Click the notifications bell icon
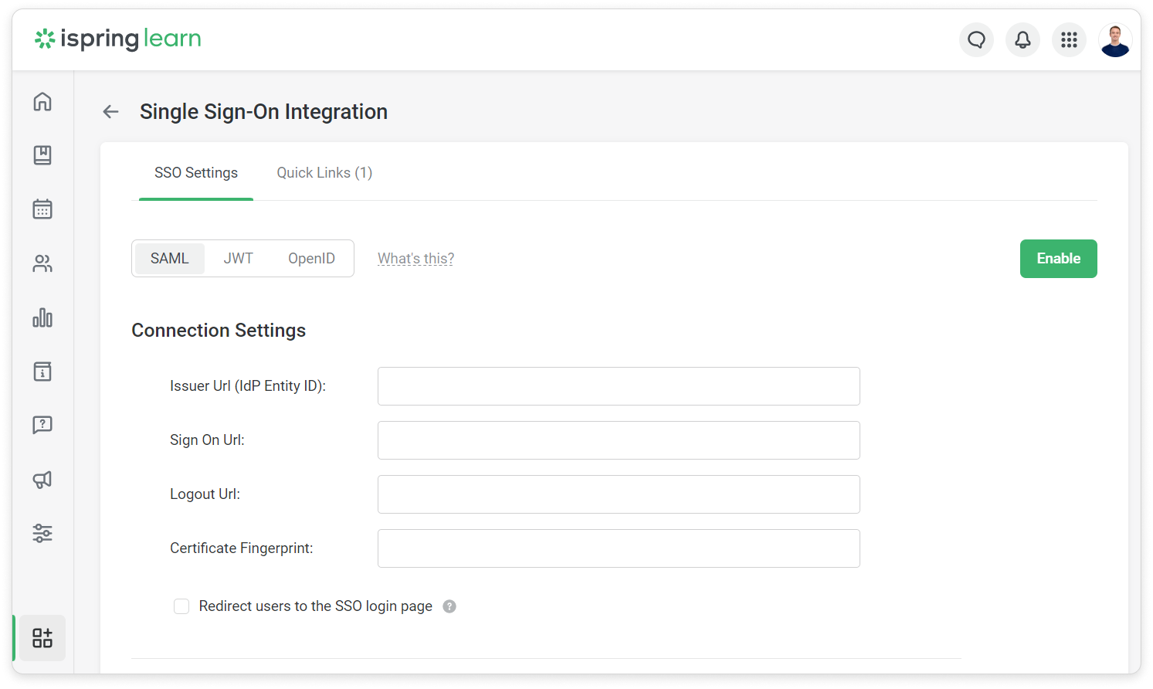 pyautogui.click(x=1022, y=39)
